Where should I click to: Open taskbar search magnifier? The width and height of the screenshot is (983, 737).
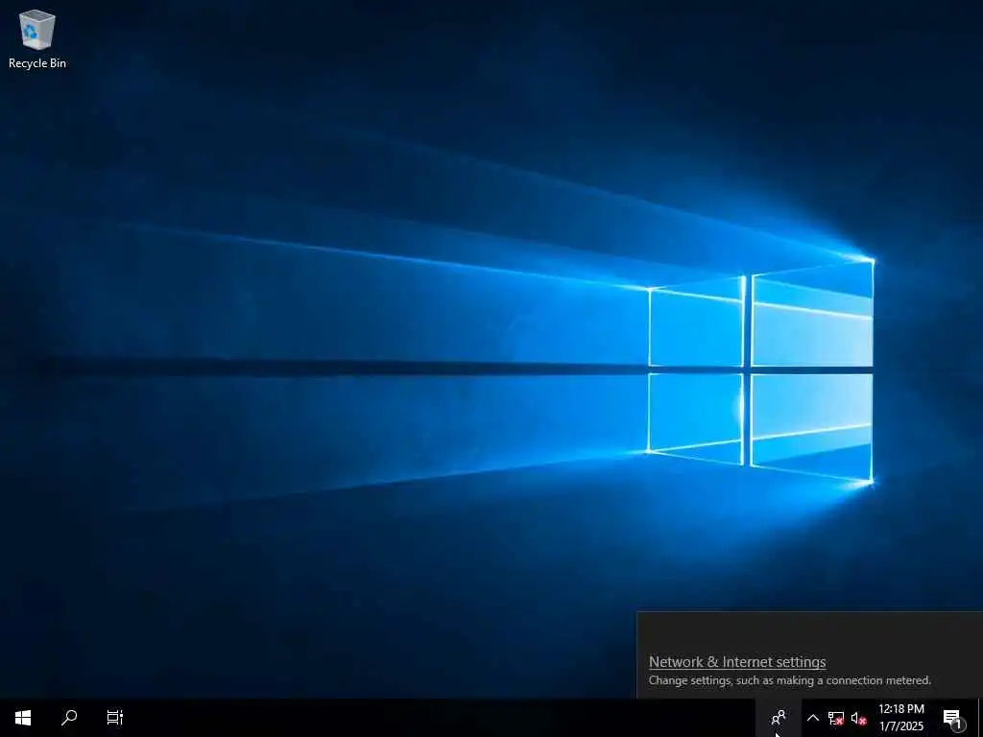click(x=69, y=718)
